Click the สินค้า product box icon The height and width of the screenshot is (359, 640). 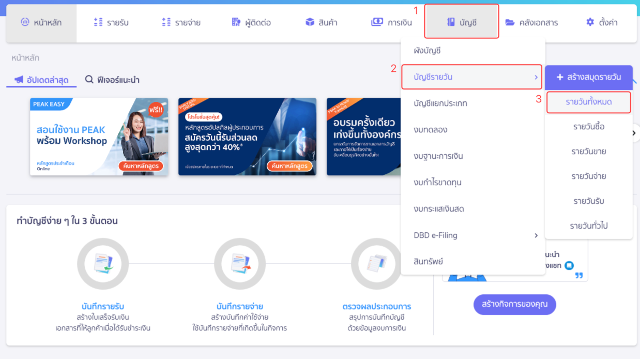(x=310, y=22)
